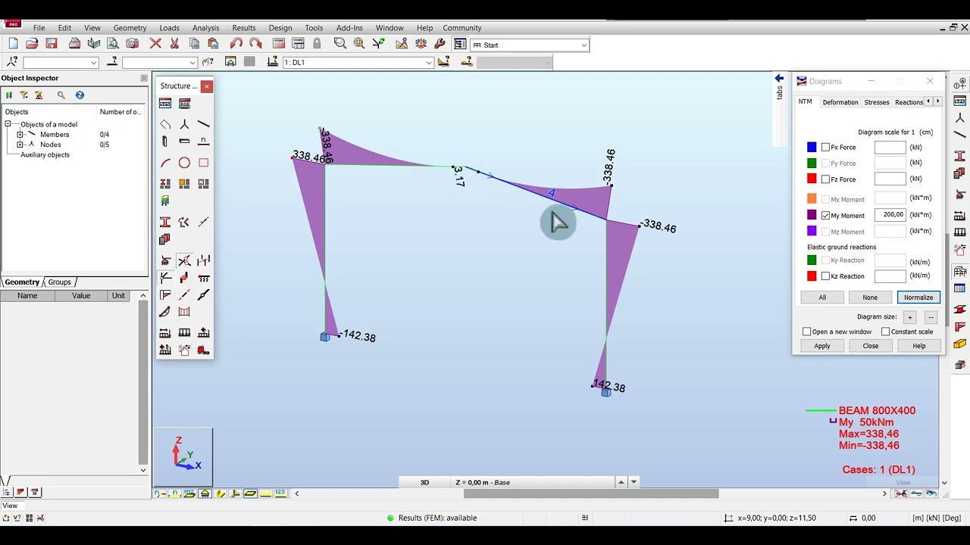Click the purple My Moment color swatch
970x545 pixels.
(812, 216)
